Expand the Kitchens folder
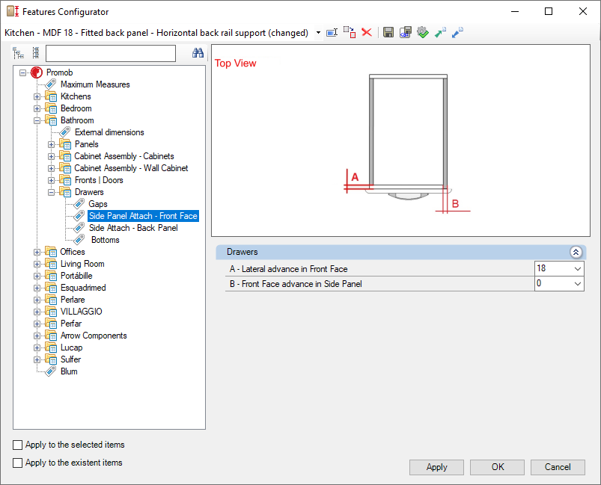601x485 pixels. coord(37,97)
